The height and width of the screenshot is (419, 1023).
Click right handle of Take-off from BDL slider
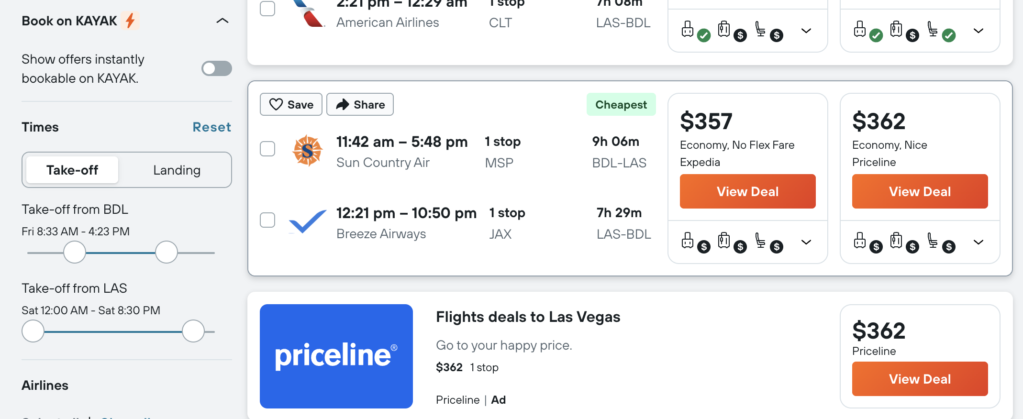167,252
